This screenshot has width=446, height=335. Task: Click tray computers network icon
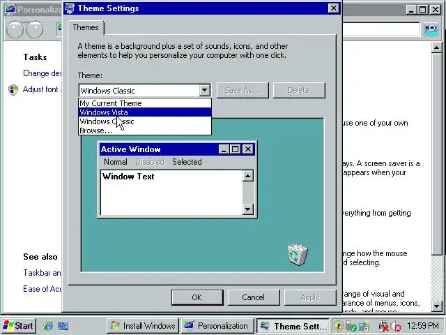(x=364, y=326)
